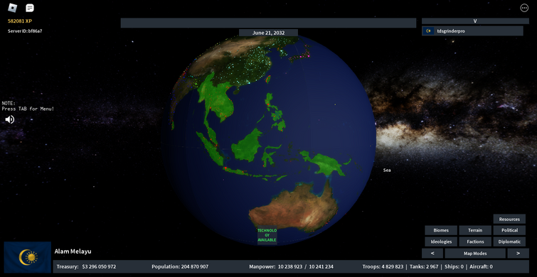Open the Technology Available notification
The height and width of the screenshot is (277, 537).
267,235
